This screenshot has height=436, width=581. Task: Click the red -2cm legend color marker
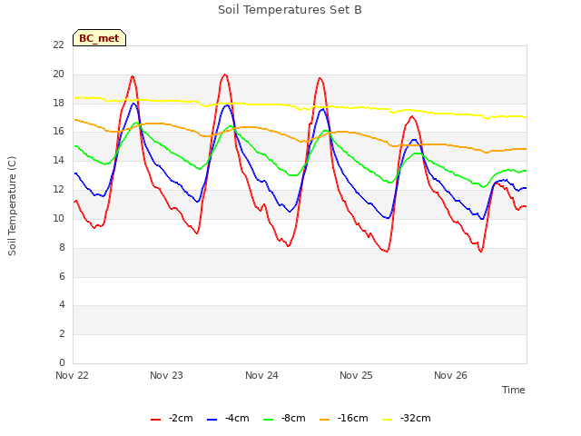(x=155, y=420)
